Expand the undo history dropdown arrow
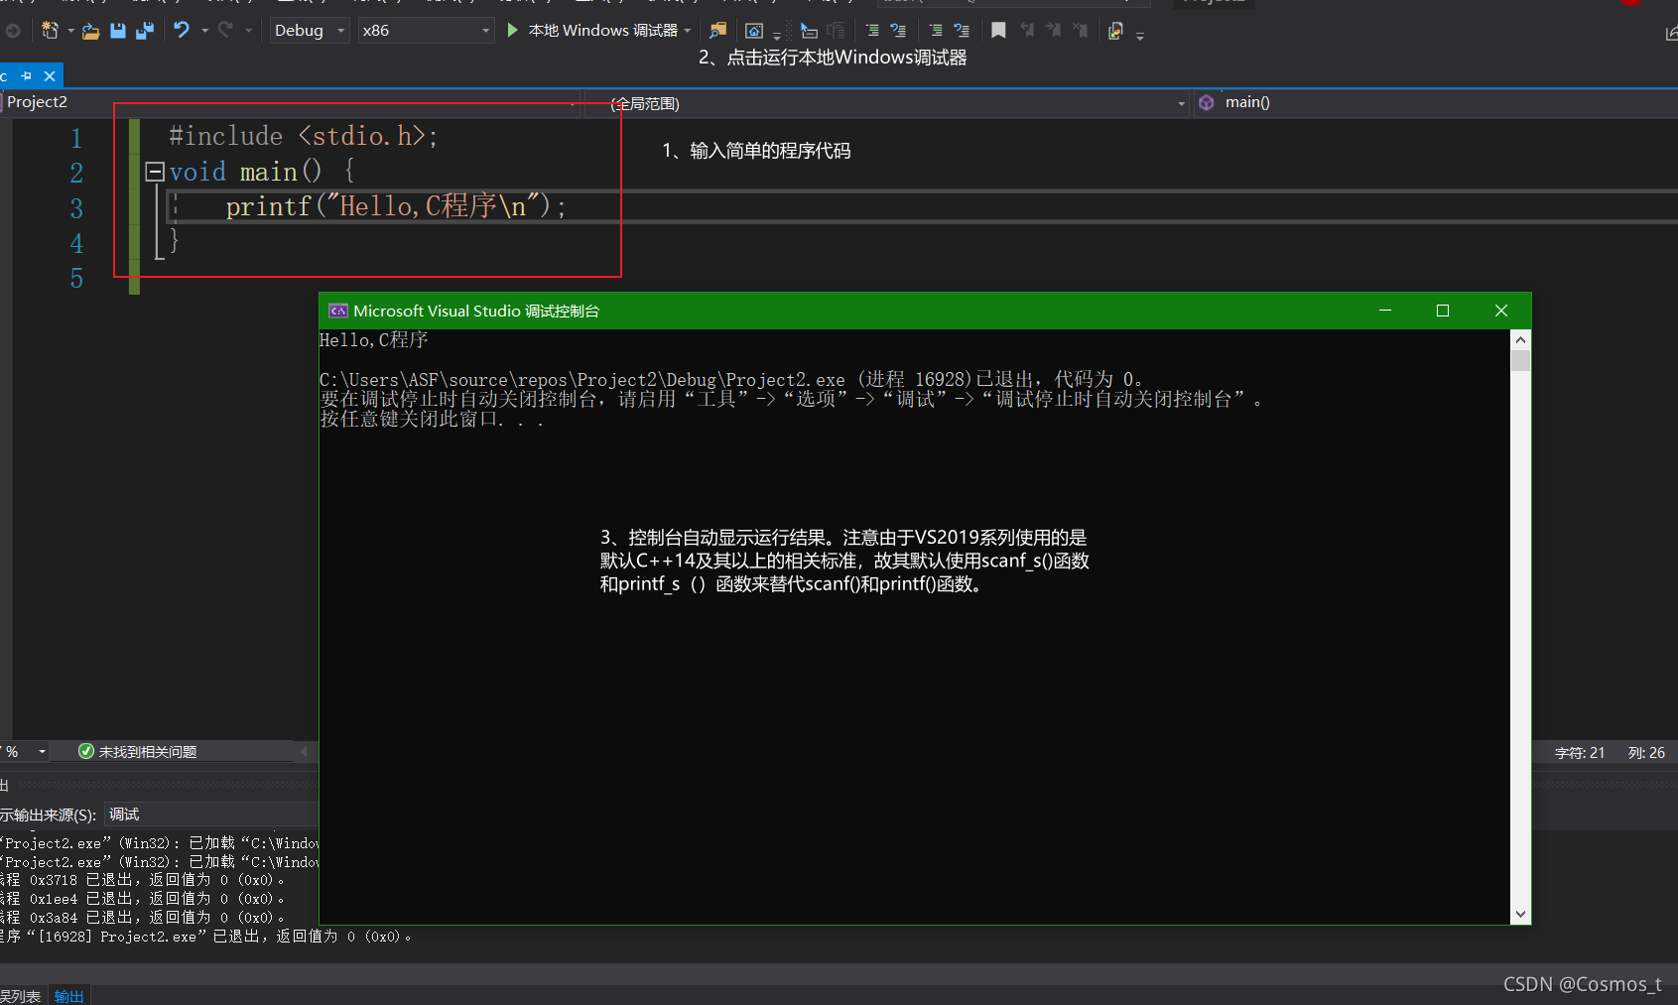1678x1005 pixels. pos(204,31)
